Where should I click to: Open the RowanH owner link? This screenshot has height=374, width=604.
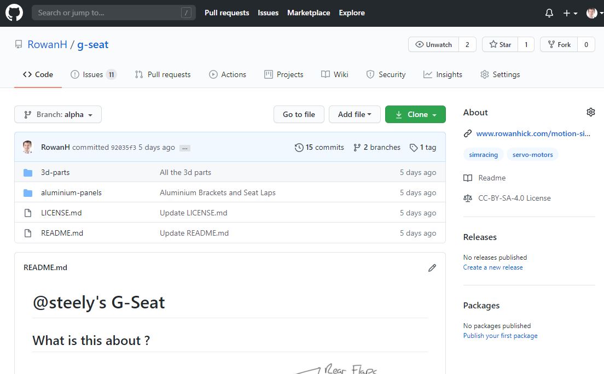tap(48, 45)
